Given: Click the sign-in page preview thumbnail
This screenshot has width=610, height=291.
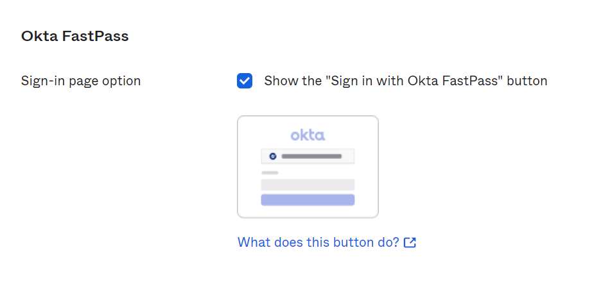Looking at the screenshot, I should click(308, 167).
